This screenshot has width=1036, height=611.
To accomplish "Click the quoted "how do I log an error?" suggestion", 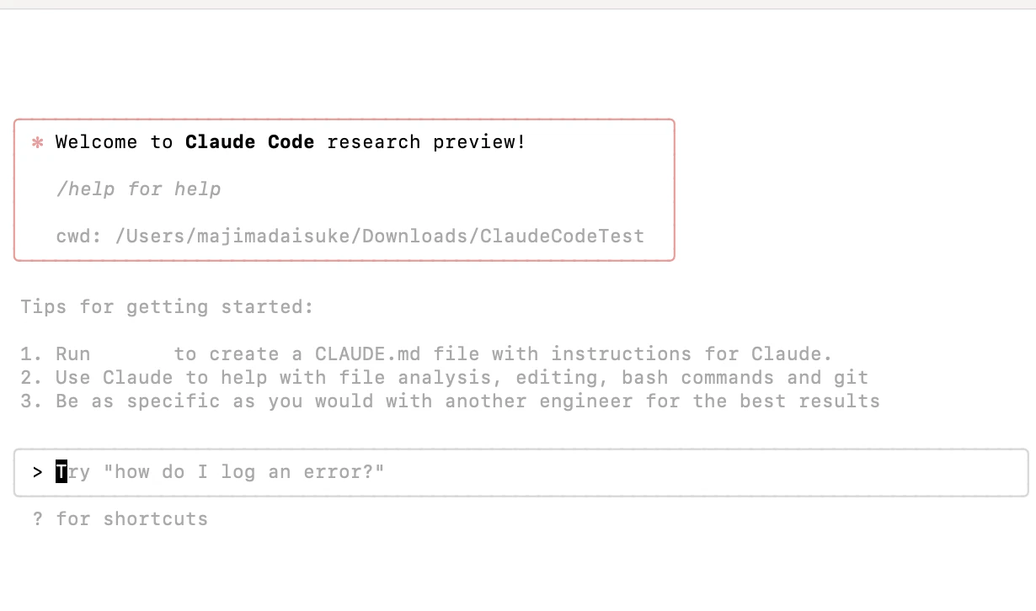I will (x=243, y=472).
